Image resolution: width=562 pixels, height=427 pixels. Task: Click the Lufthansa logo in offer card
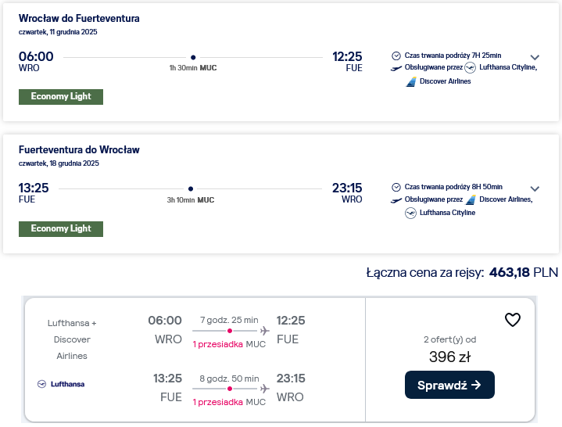[x=61, y=384]
